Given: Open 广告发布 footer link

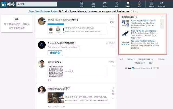Looking at the screenshot, I should 161,59.
